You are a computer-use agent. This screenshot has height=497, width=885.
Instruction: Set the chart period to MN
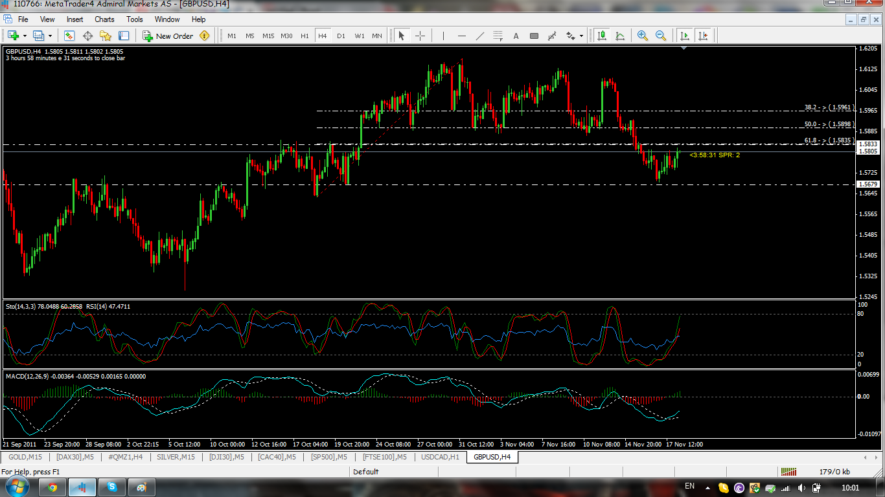point(377,36)
